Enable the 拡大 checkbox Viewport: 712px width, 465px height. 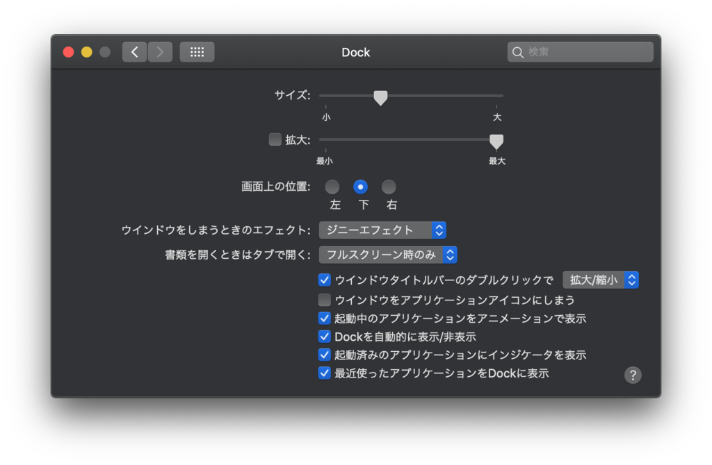pyautogui.click(x=275, y=139)
